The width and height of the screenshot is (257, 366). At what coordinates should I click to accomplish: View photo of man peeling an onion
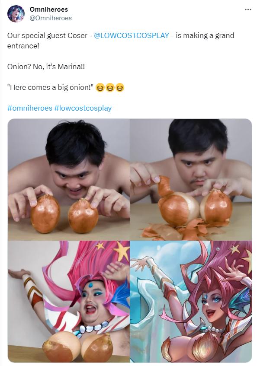click(x=191, y=179)
